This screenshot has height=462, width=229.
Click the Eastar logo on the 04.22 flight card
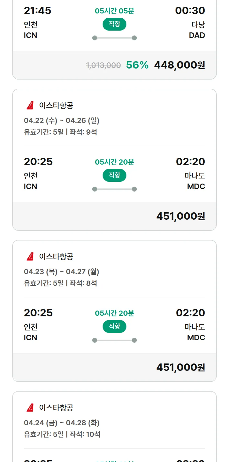30,106
